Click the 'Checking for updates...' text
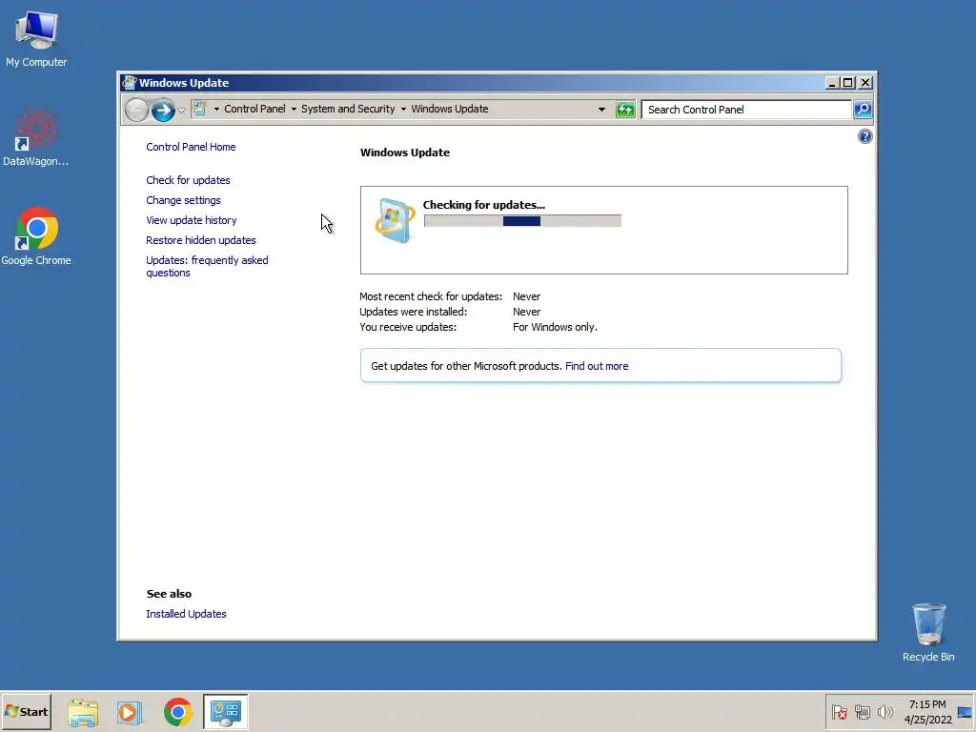The width and height of the screenshot is (976, 732). (483, 205)
